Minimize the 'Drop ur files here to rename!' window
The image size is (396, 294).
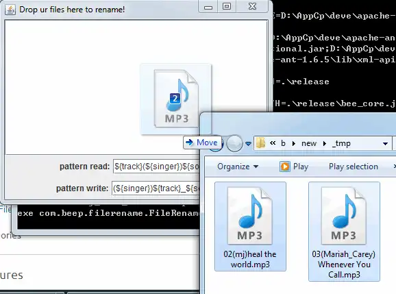pyautogui.click(x=208, y=7)
